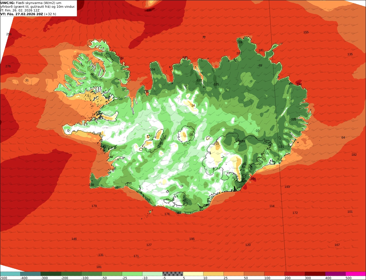This screenshot has height=280, width=366.
Task: Click the -25 to -10 pale green swatch
Action: (x=132, y=274)
